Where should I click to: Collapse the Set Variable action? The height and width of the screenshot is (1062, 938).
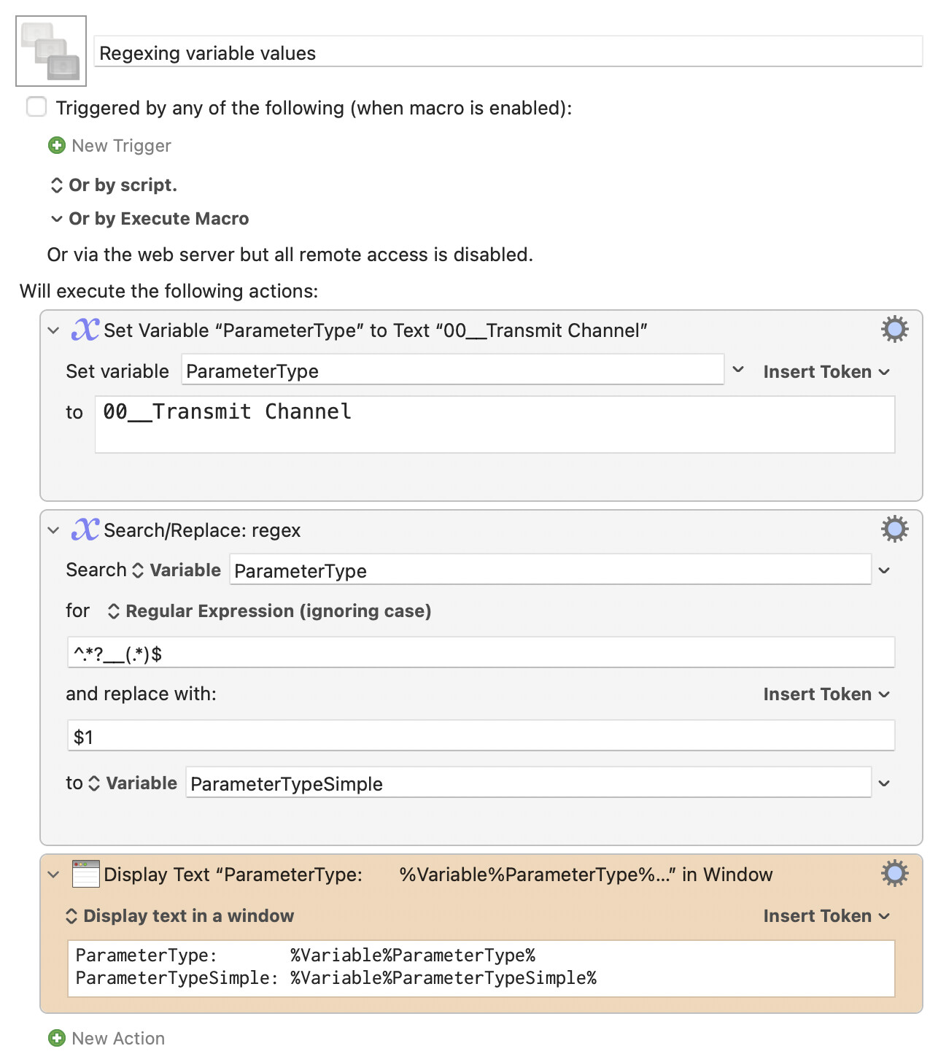[x=53, y=330]
